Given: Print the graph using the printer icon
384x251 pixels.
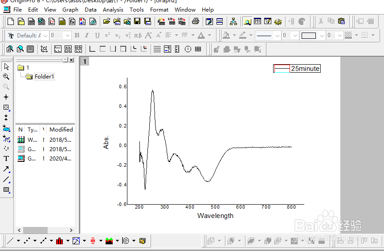Looking at the screenshot, I should pos(195,21).
